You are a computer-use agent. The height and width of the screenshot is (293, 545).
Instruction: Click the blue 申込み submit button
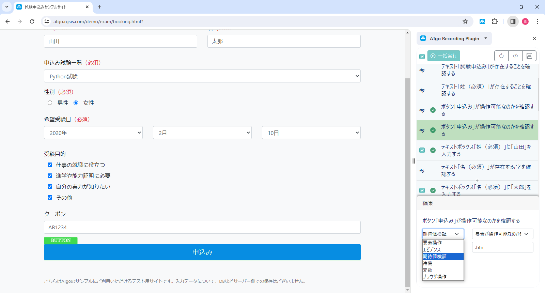pos(202,252)
